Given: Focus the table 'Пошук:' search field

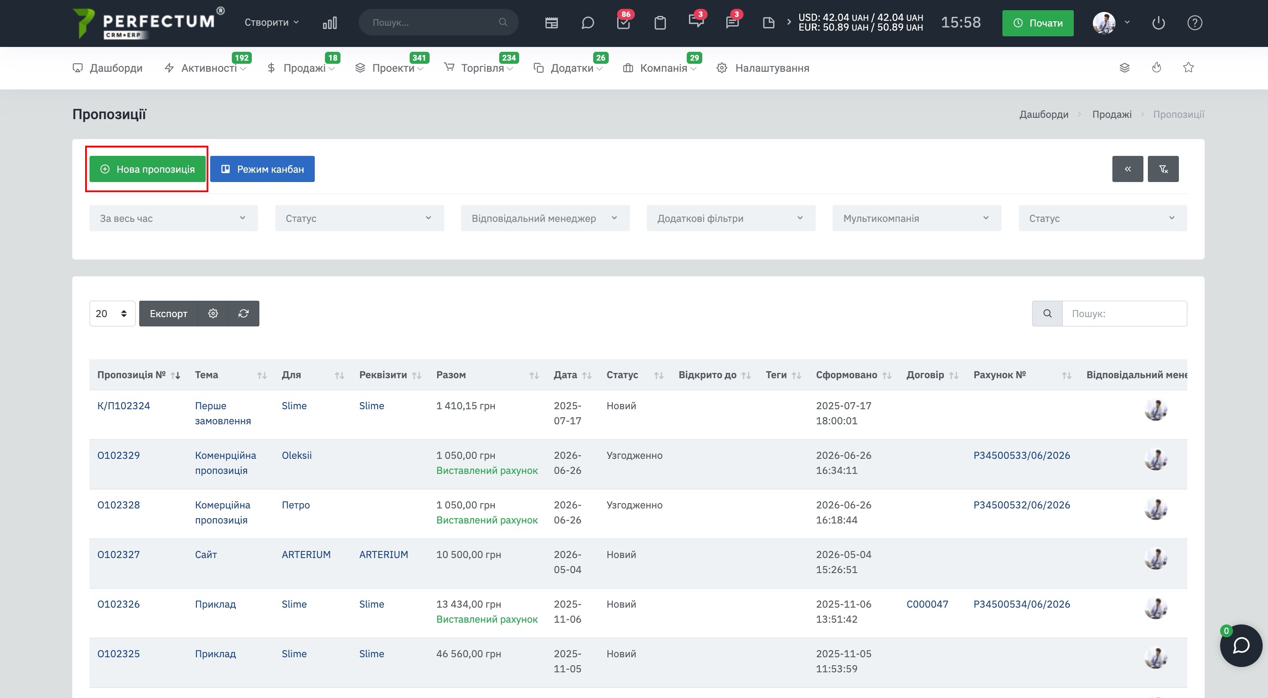Looking at the screenshot, I should (x=1124, y=314).
